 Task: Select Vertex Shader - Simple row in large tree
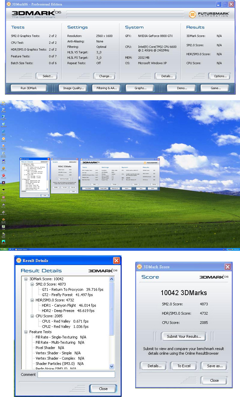(x=58, y=353)
